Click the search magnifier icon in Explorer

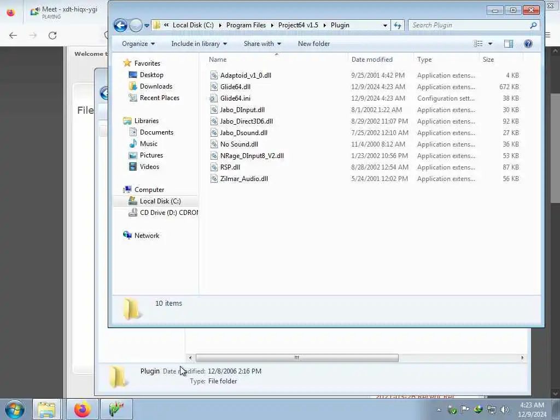(533, 25)
